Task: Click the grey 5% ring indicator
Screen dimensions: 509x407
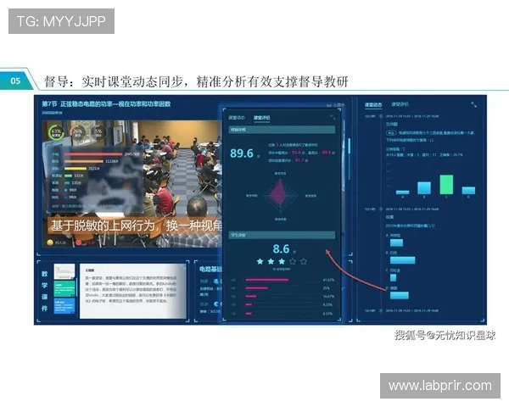Action: pyautogui.click(x=98, y=132)
